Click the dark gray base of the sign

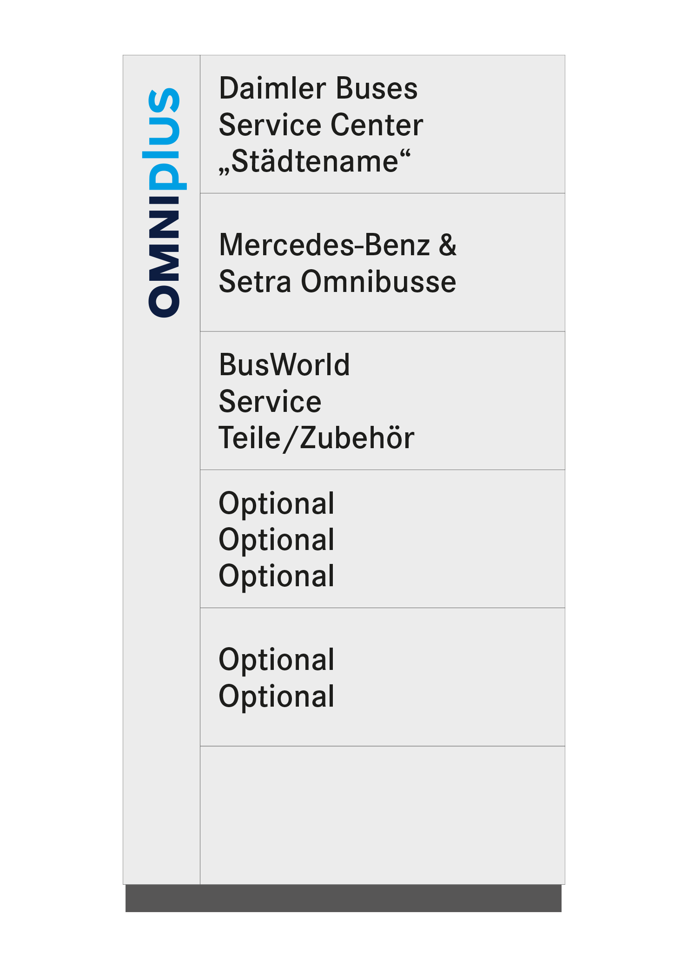point(344,898)
